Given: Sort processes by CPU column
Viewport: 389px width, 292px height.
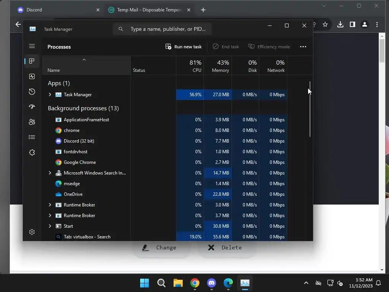Looking at the screenshot, I should pos(190,65).
